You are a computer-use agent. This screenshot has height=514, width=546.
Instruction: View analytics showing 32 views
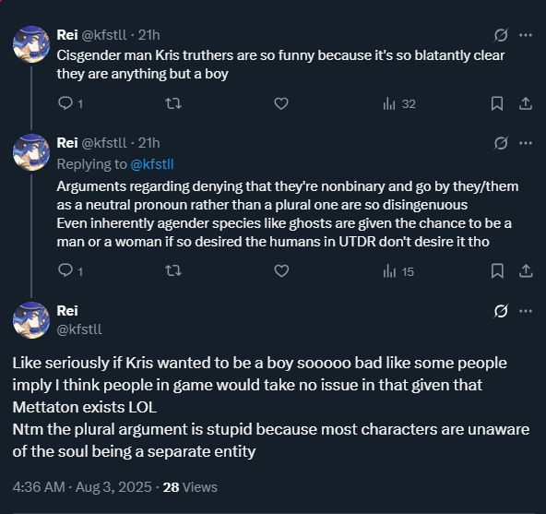coord(399,104)
